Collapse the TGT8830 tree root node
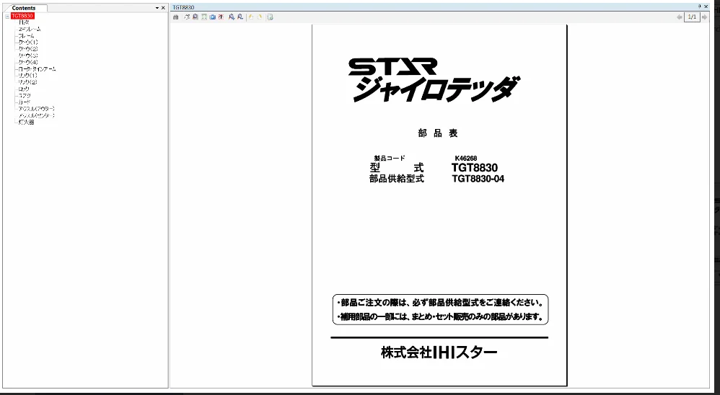Viewport: 720px width, 395px height. [7, 16]
